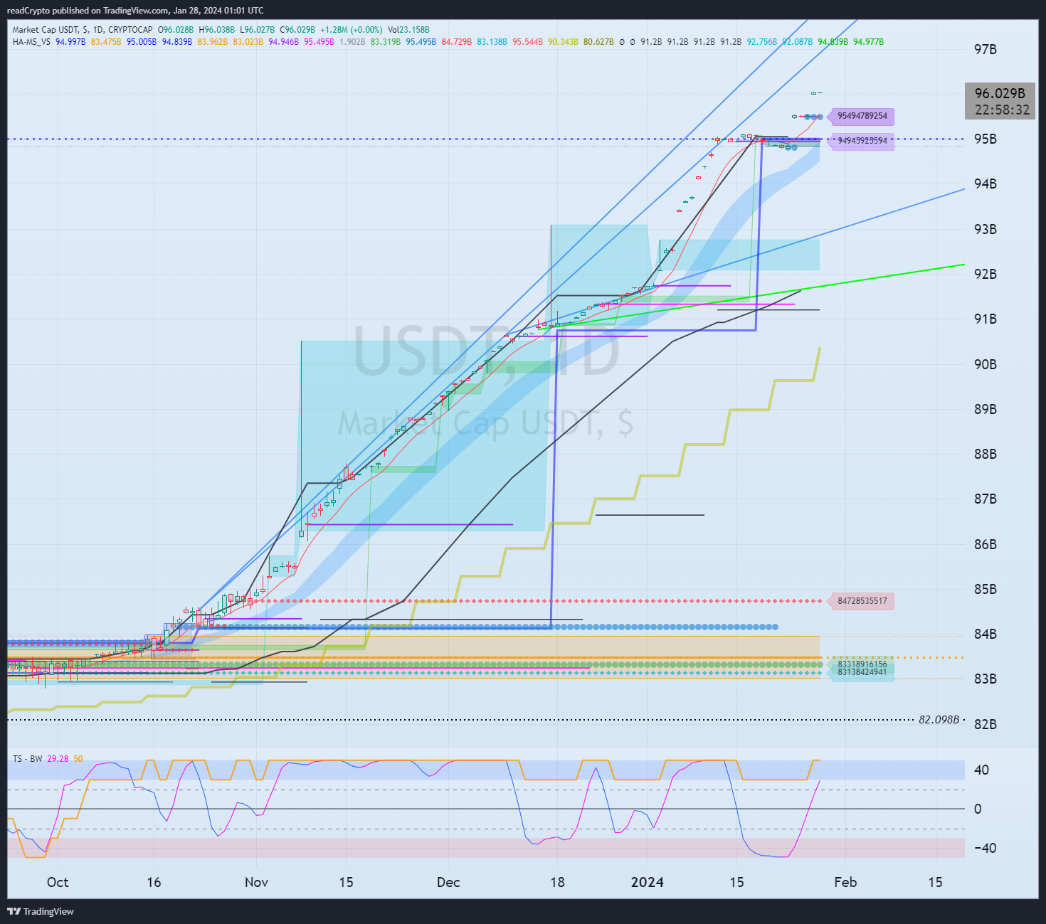The image size is (1046, 924).
Task: Click the orange HA-MS_VS value 83.962B
Action: pos(213,42)
